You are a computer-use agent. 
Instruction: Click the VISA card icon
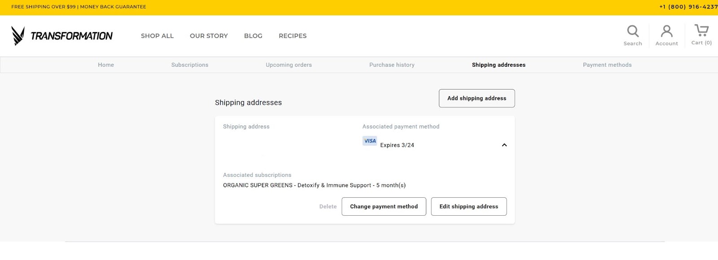click(x=370, y=141)
